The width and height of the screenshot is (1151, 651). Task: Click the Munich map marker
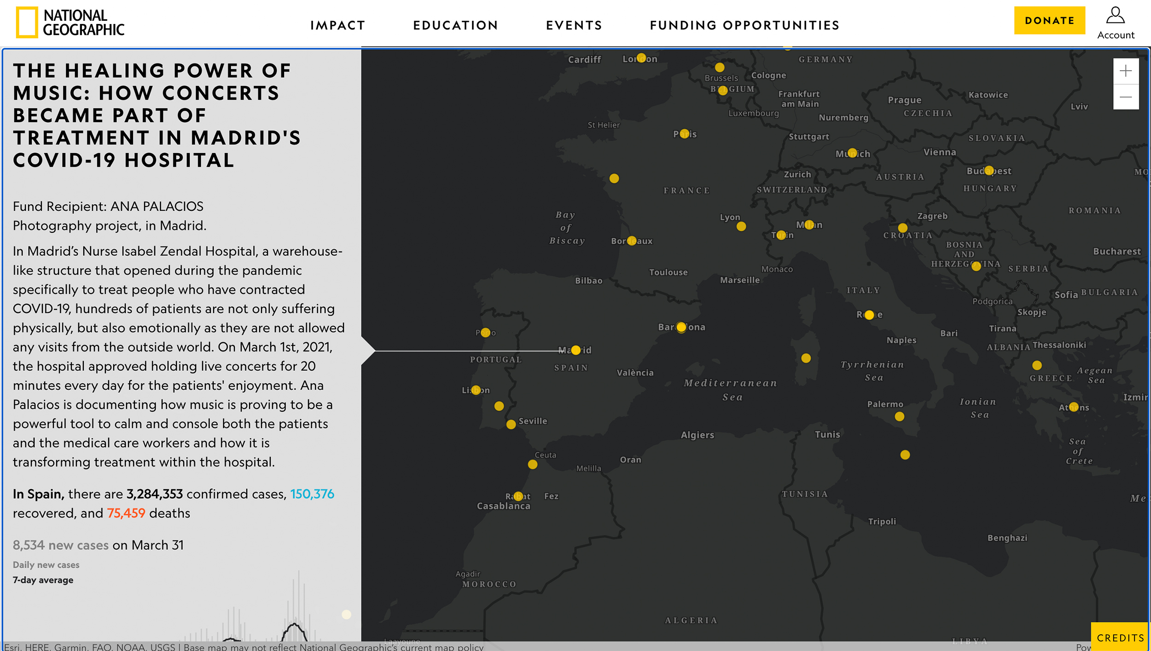(852, 153)
